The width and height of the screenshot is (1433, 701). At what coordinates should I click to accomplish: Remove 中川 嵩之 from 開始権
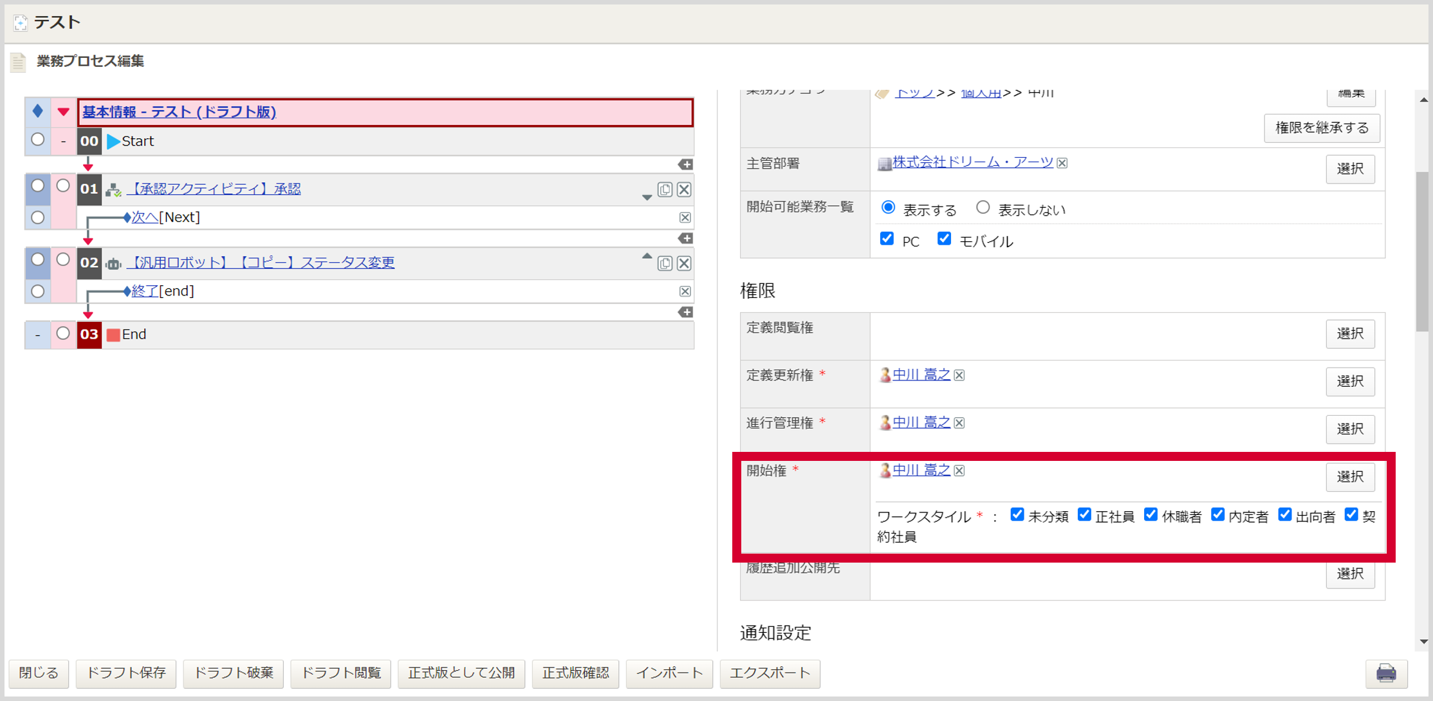click(x=959, y=471)
